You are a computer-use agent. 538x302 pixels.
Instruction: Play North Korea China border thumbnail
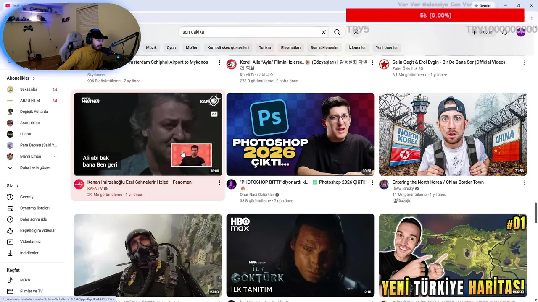(x=453, y=134)
